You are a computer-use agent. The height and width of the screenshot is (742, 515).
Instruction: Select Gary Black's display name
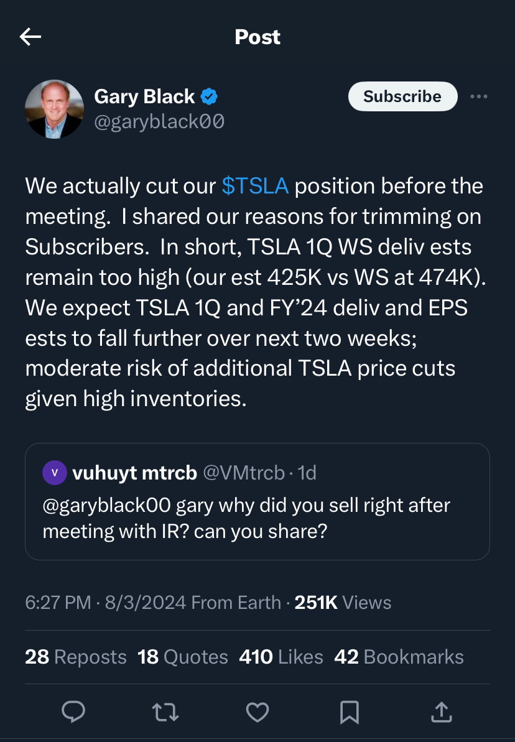[x=144, y=96]
